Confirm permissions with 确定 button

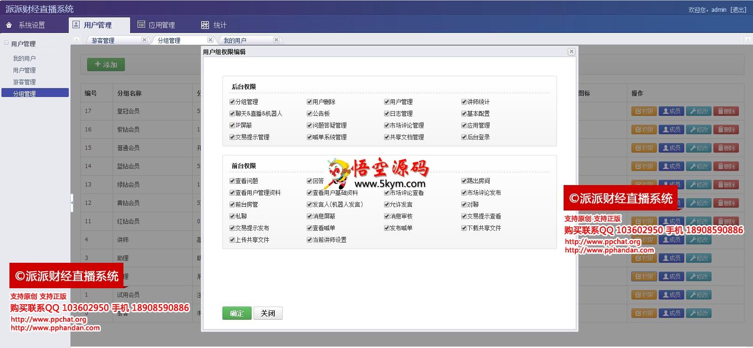[237, 313]
